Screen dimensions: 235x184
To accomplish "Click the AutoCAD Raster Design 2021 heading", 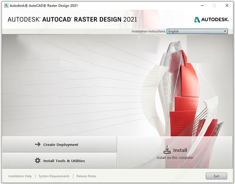I will (x=72, y=20).
